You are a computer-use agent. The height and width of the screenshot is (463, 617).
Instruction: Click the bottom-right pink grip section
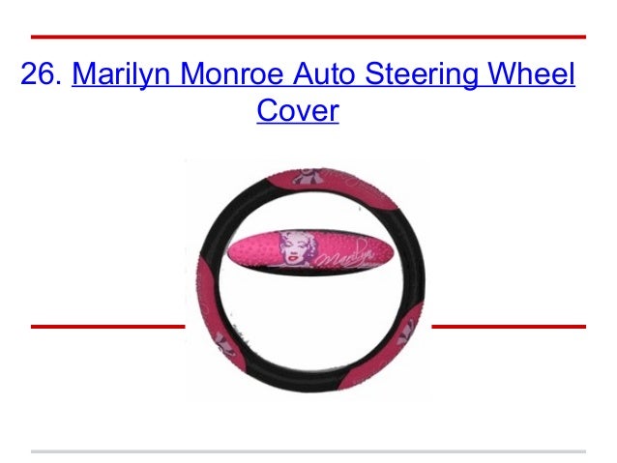pos(366,370)
